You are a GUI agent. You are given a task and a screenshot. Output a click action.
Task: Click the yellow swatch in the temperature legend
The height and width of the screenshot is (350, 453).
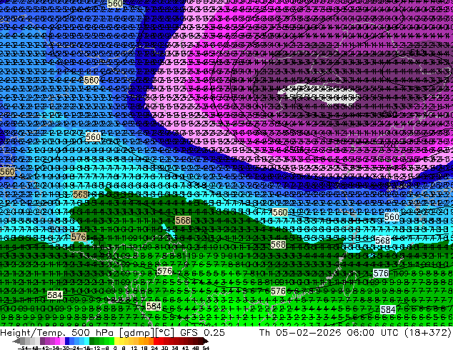pyautogui.click(x=117, y=341)
